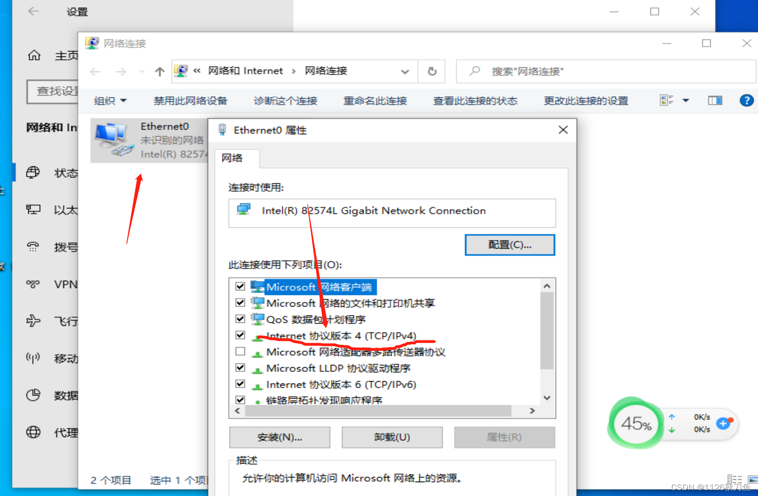This screenshot has width=758, height=496.
Task: Click the 属性(R) button
Action: (504, 437)
